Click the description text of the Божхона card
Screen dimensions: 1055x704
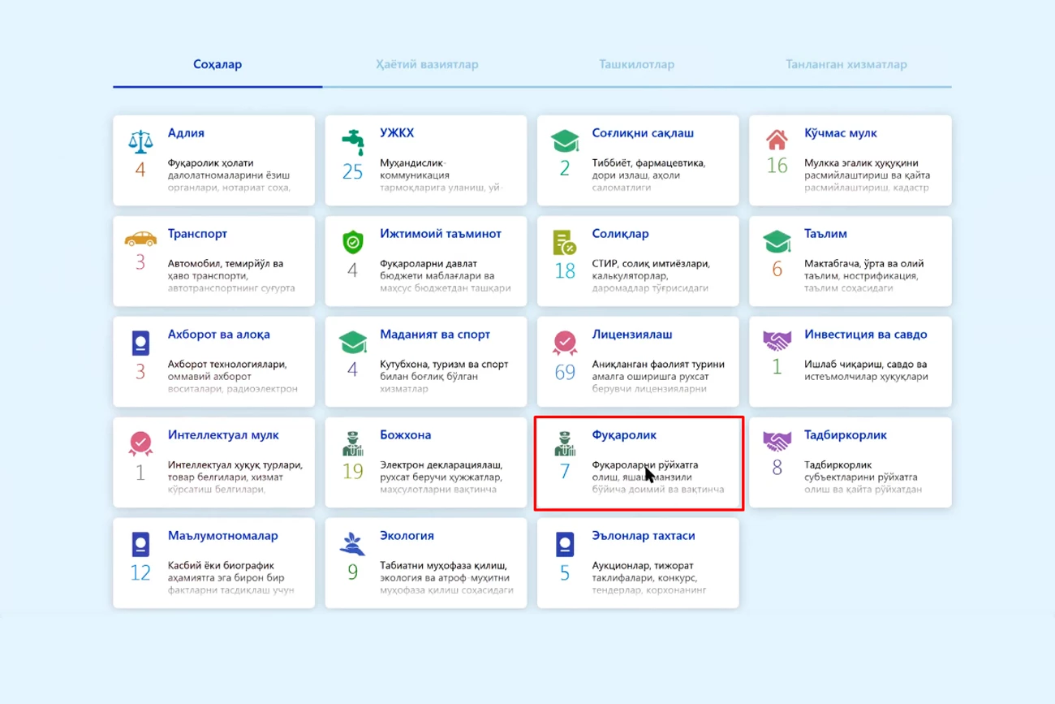pos(441,477)
